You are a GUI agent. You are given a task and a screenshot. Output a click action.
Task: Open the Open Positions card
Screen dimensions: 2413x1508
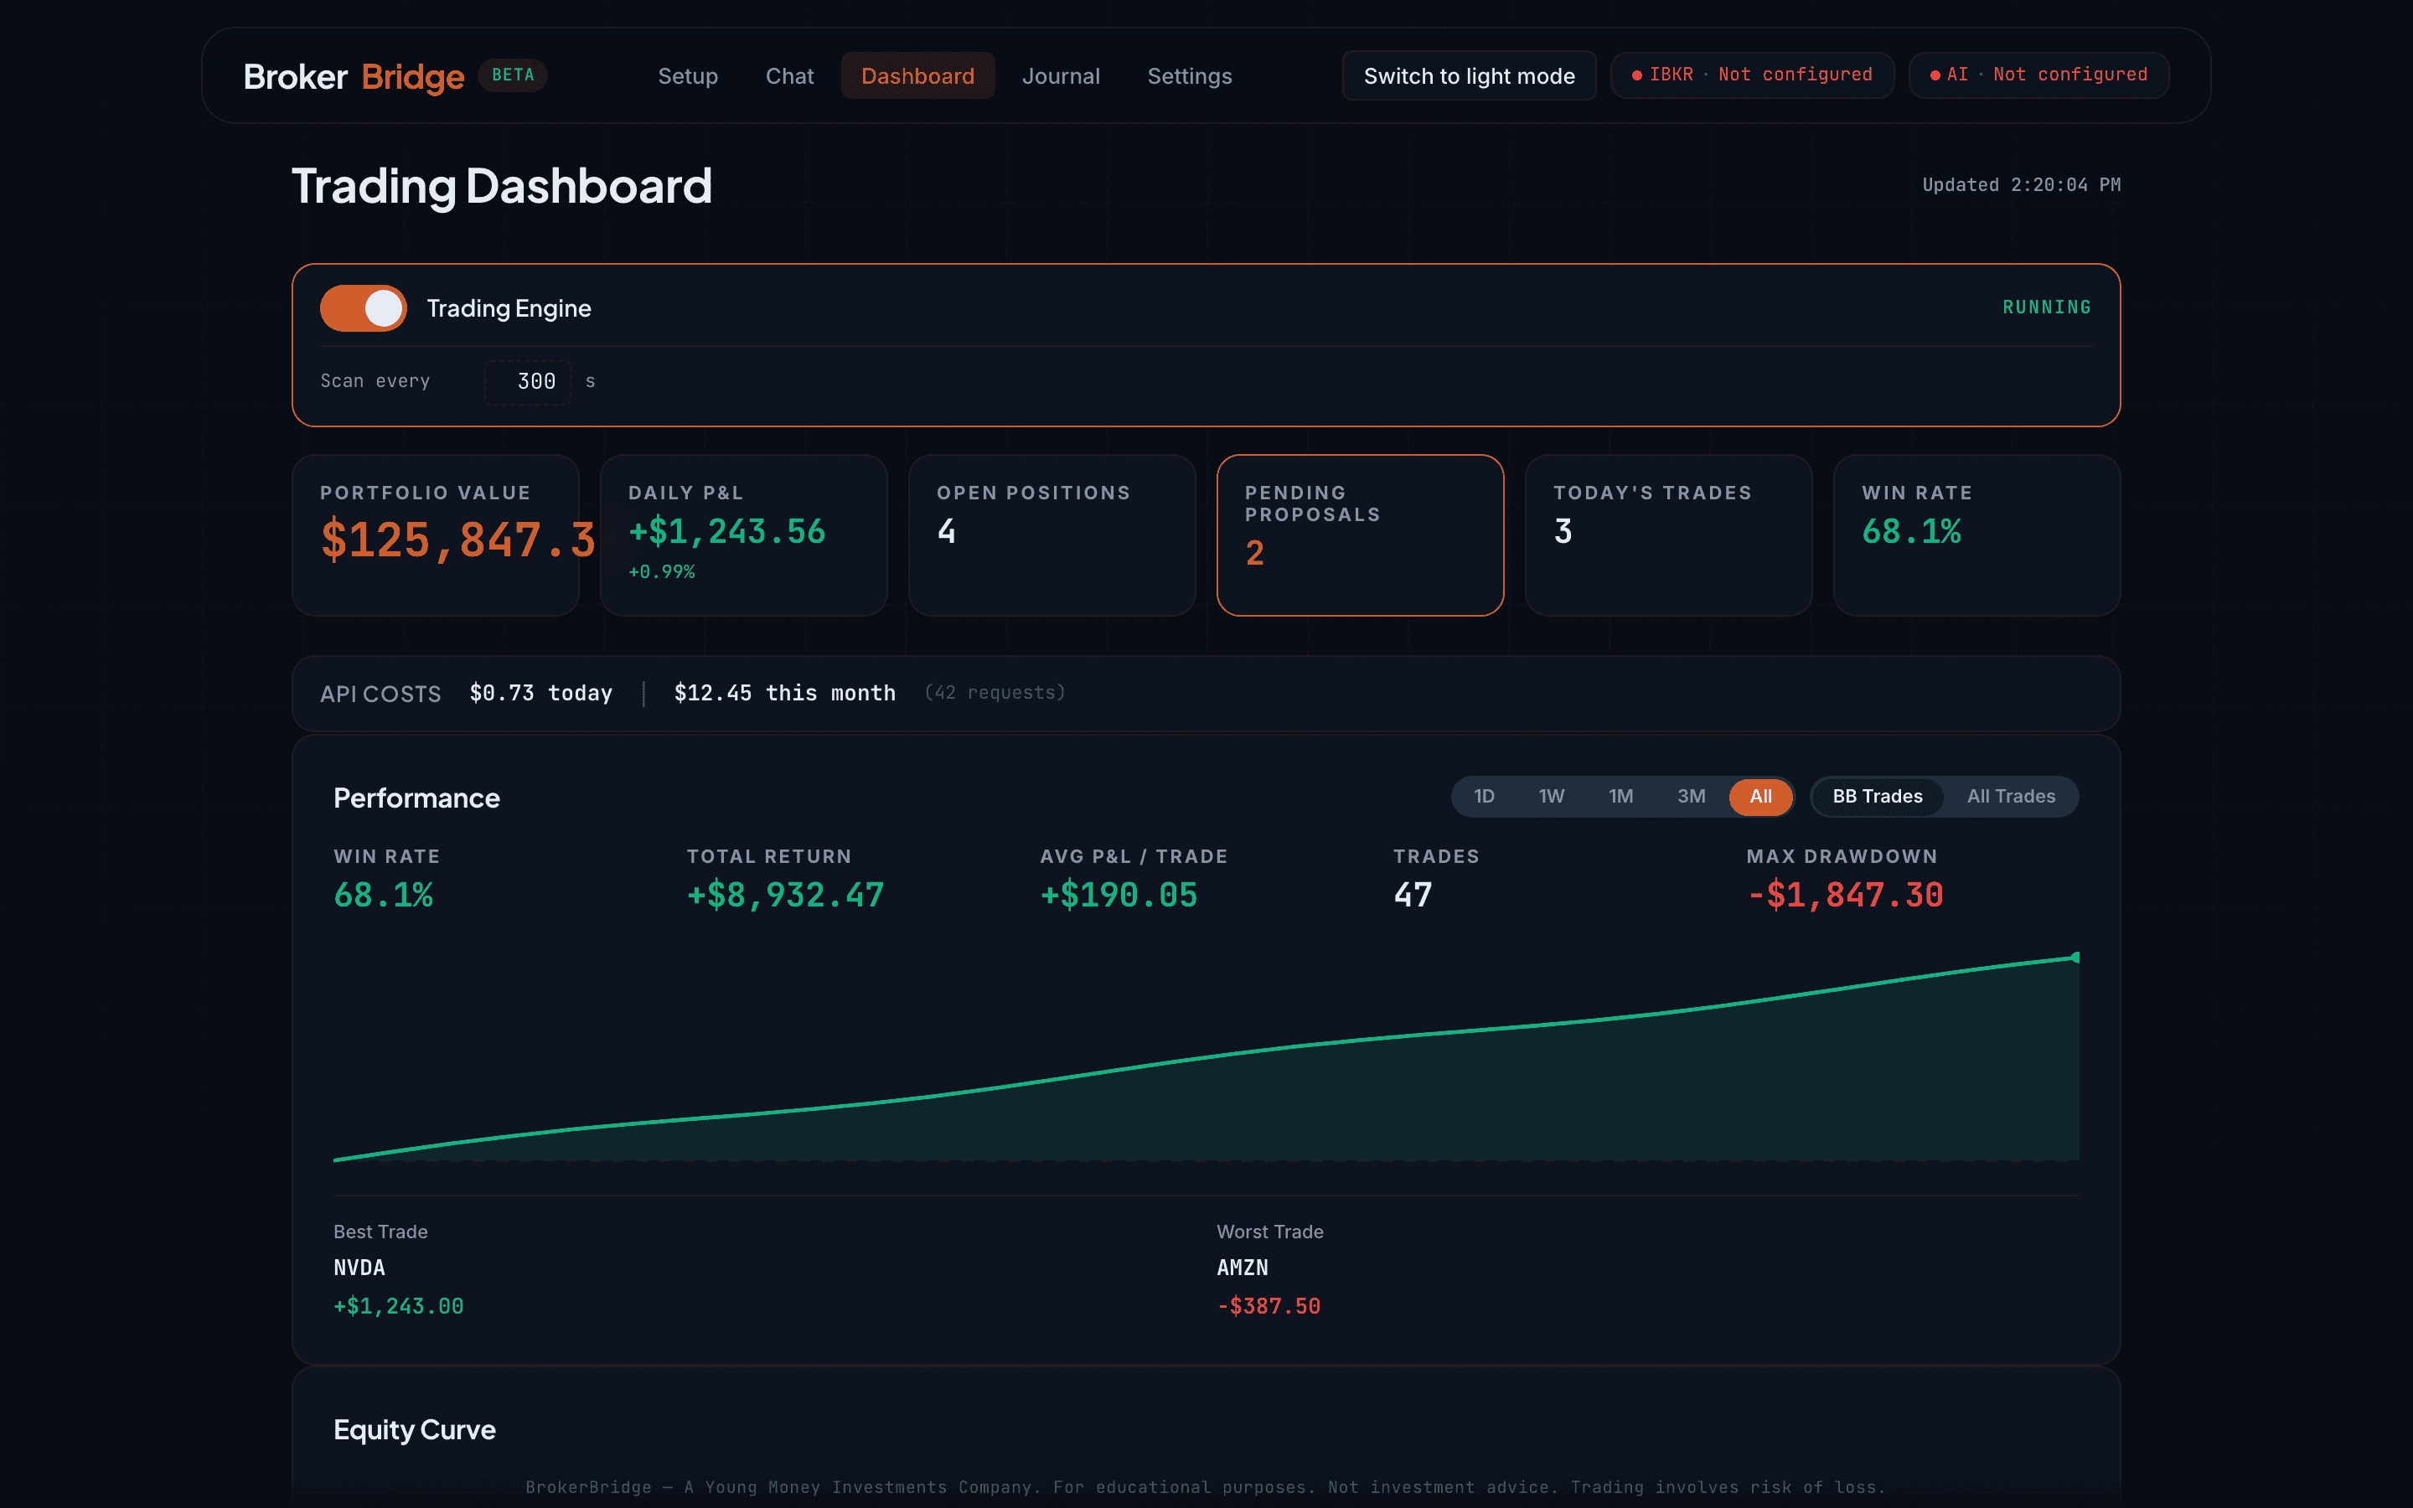click(1052, 535)
